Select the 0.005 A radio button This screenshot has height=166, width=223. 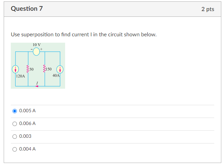pyautogui.click(x=15, y=111)
